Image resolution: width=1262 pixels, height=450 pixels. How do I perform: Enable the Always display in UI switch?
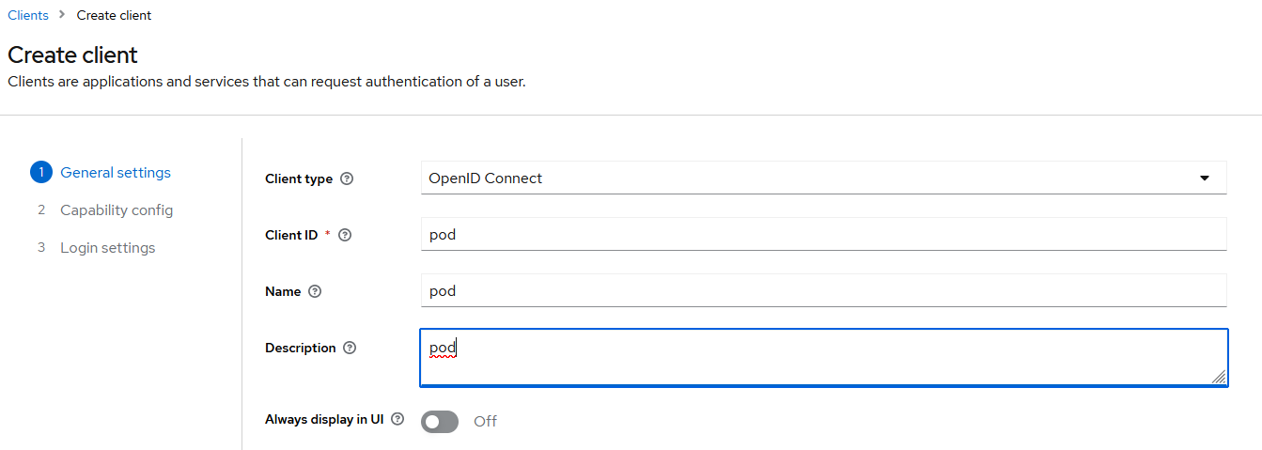(440, 422)
